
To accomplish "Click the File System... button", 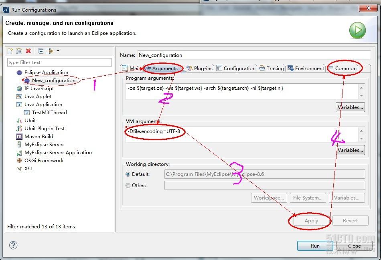I will coord(308,198).
